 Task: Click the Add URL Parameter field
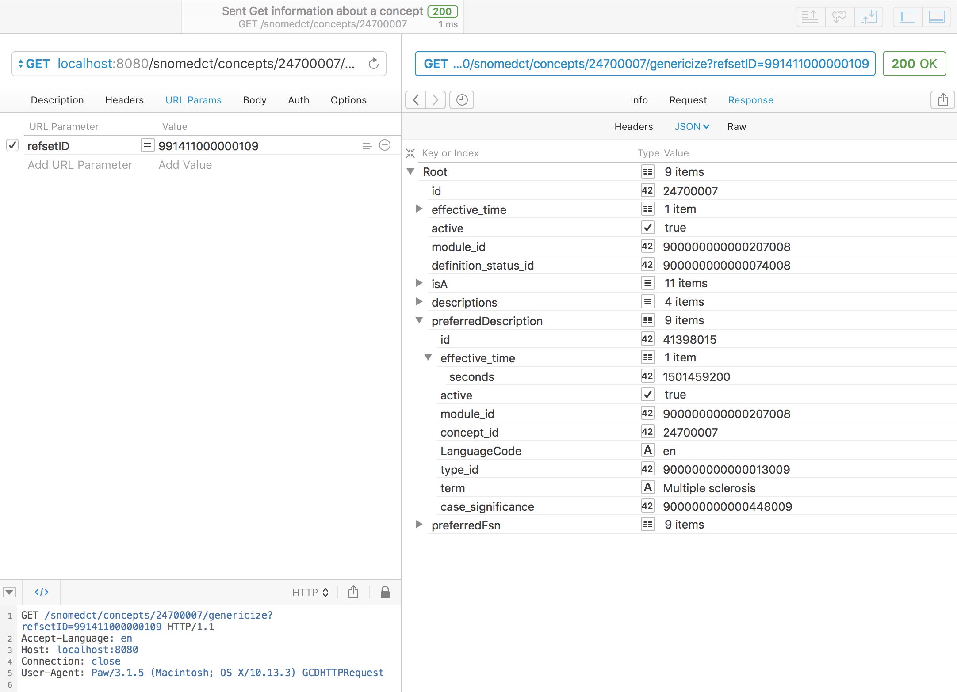click(x=80, y=165)
